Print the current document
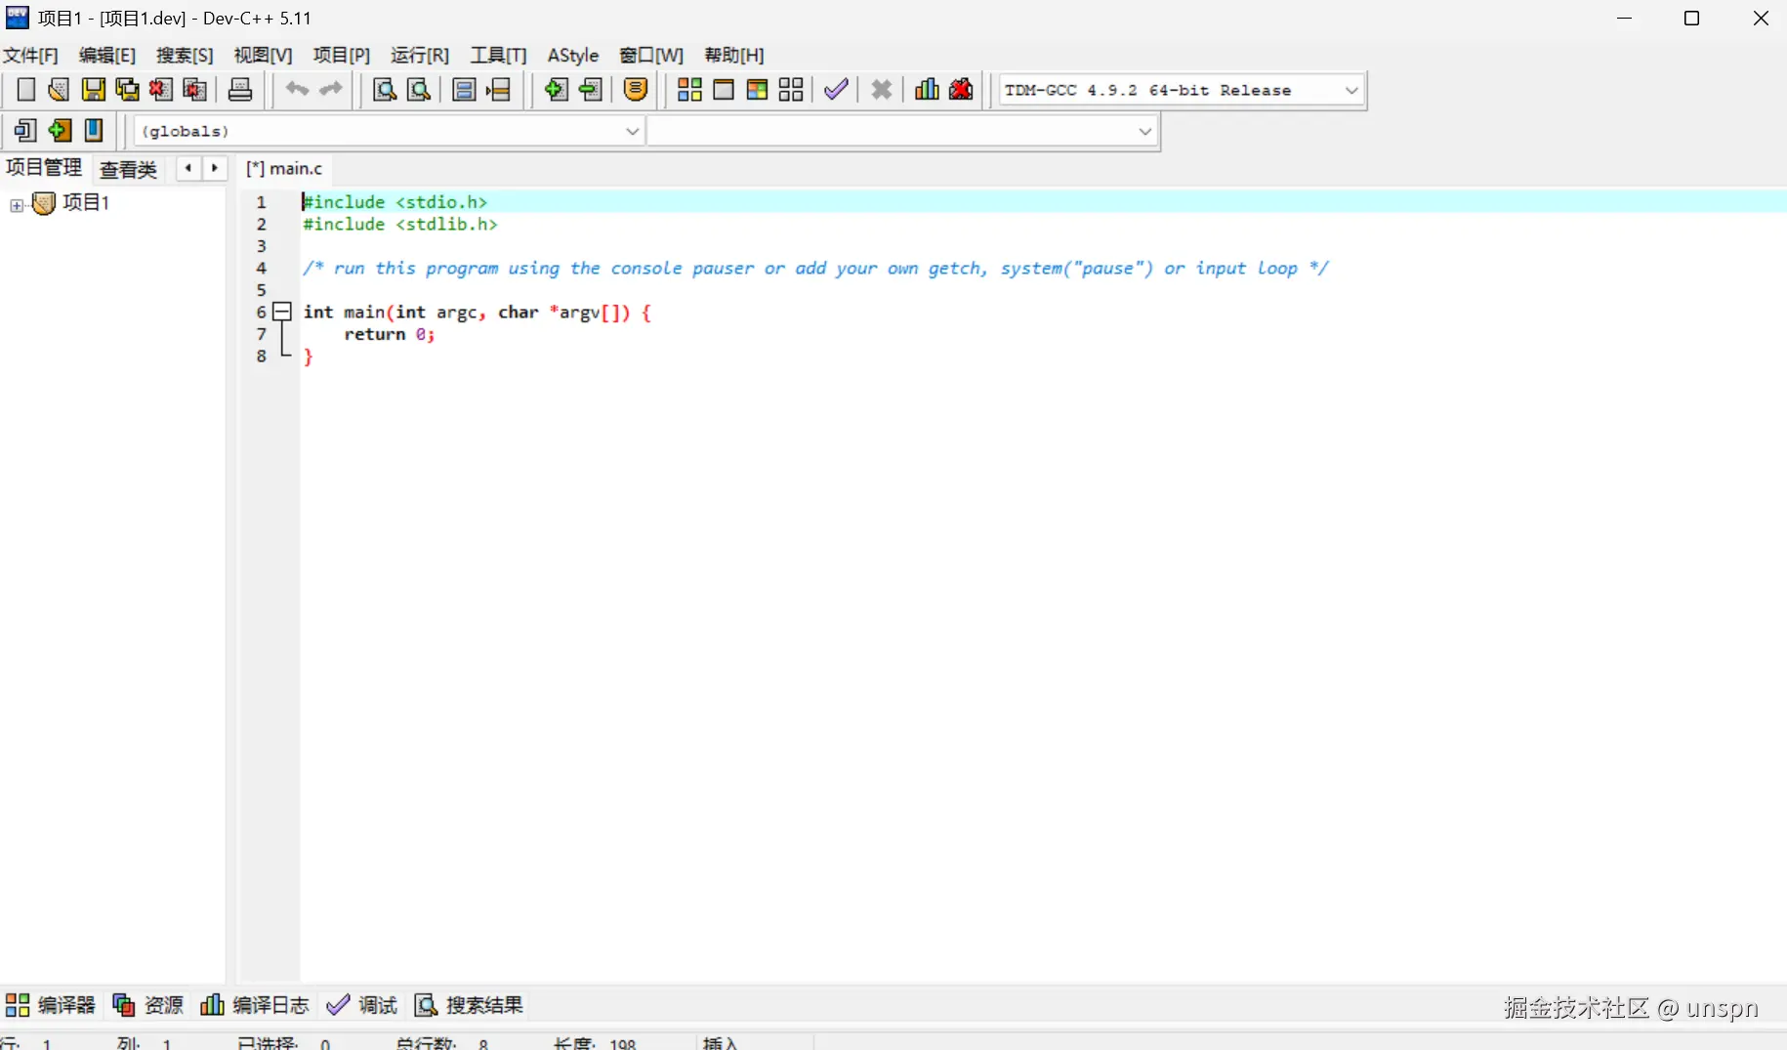The height and width of the screenshot is (1050, 1787). pyautogui.click(x=240, y=89)
